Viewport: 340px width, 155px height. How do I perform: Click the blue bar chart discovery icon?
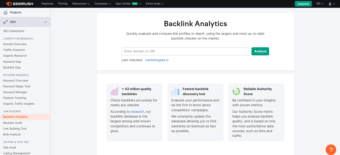point(175,91)
